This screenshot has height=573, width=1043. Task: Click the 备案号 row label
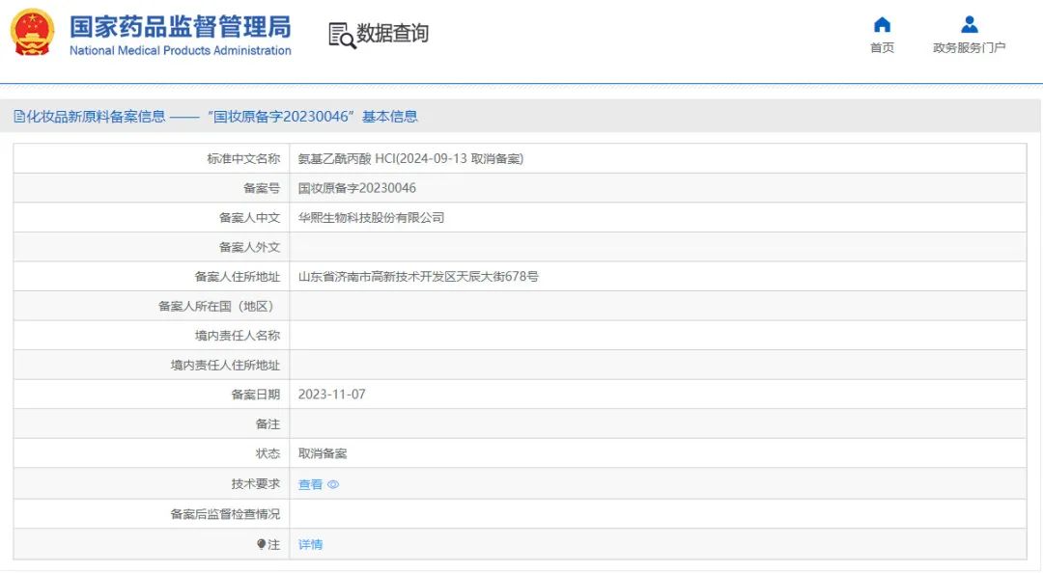tap(262, 188)
